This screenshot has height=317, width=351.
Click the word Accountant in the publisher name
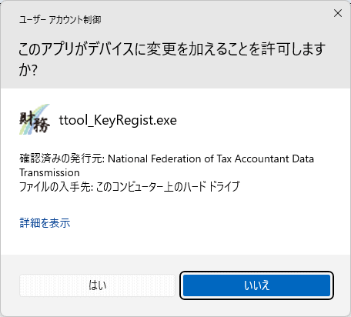262,158
